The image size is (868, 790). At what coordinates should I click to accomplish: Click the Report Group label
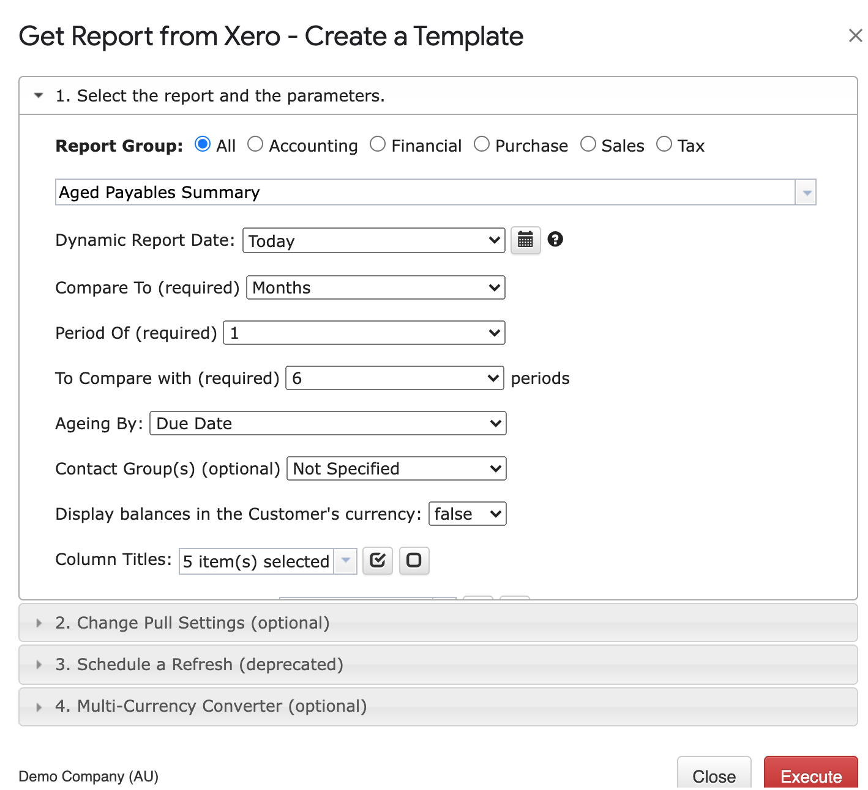click(x=119, y=146)
